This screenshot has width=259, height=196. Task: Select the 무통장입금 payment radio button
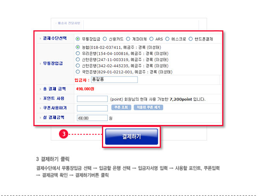coord(78,39)
